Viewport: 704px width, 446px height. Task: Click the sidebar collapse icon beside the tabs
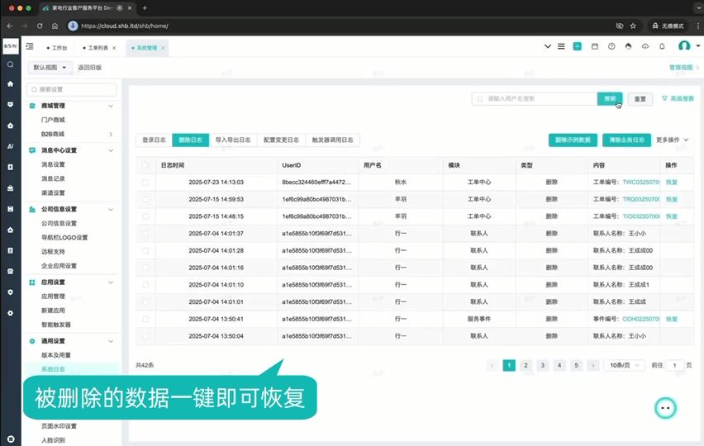click(30, 47)
